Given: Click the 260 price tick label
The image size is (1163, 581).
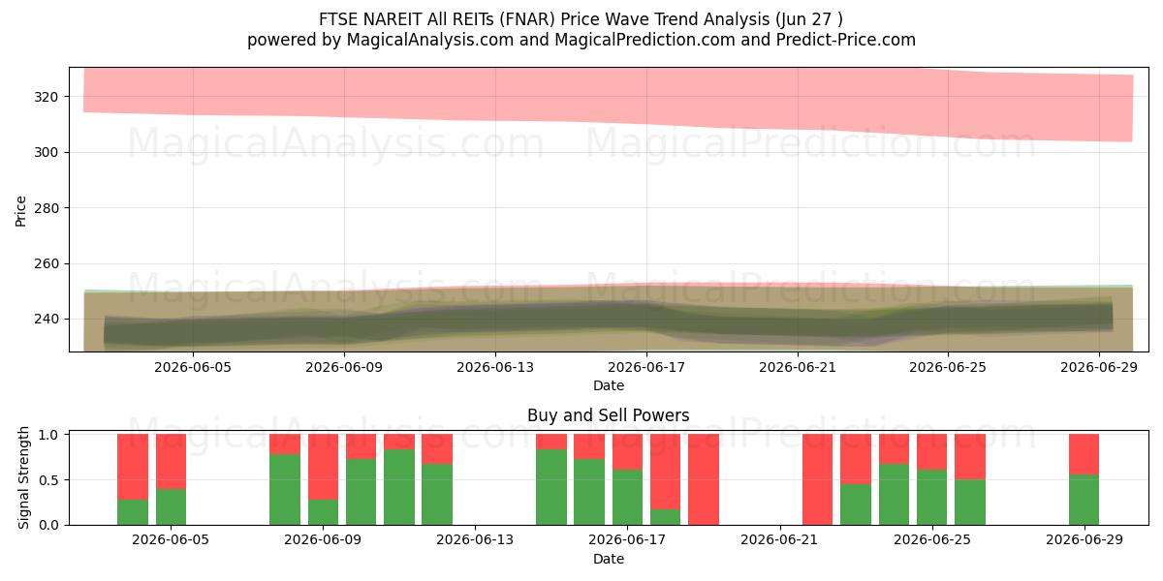Looking at the screenshot, I should coord(47,263).
